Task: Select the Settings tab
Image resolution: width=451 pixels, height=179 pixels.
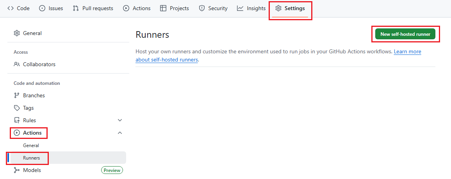Action: click(290, 8)
